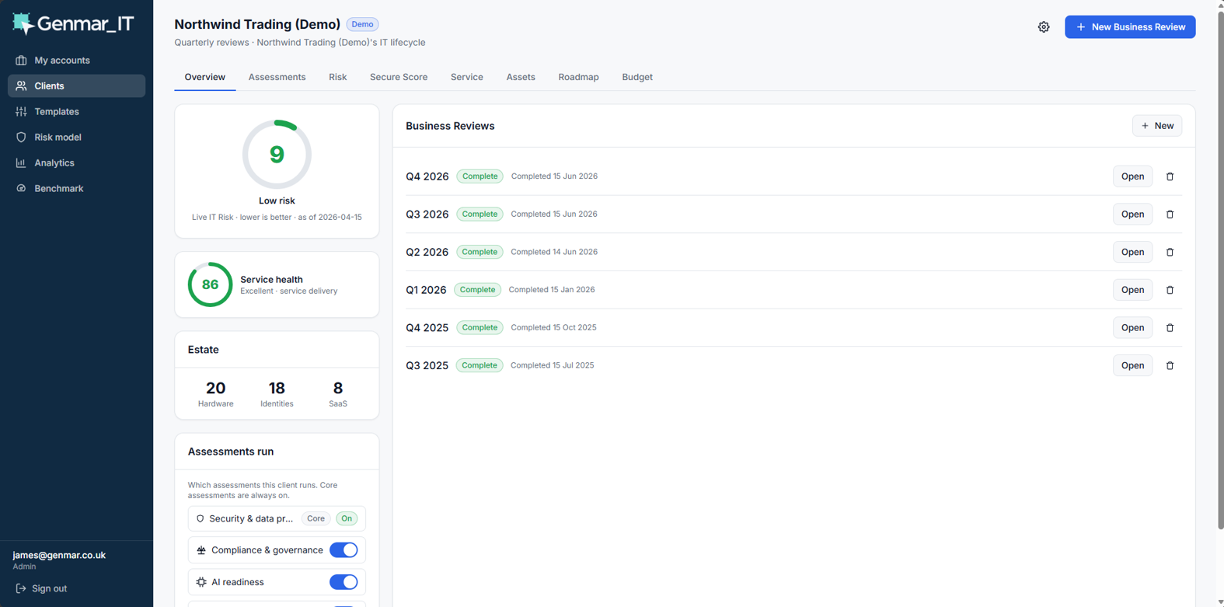Viewport: 1224px width, 607px height.
Task: Switch to the Roadmap tab
Action: (578, 77)
